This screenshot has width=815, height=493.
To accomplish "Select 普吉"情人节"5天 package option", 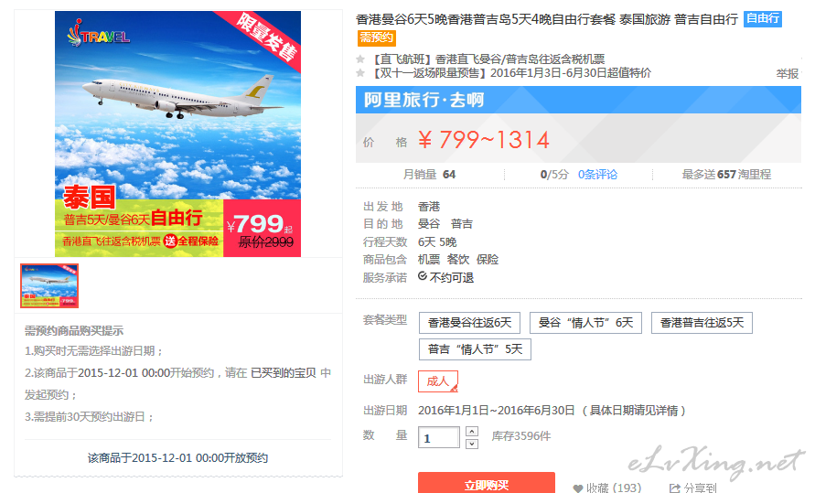I will (475, 349).
